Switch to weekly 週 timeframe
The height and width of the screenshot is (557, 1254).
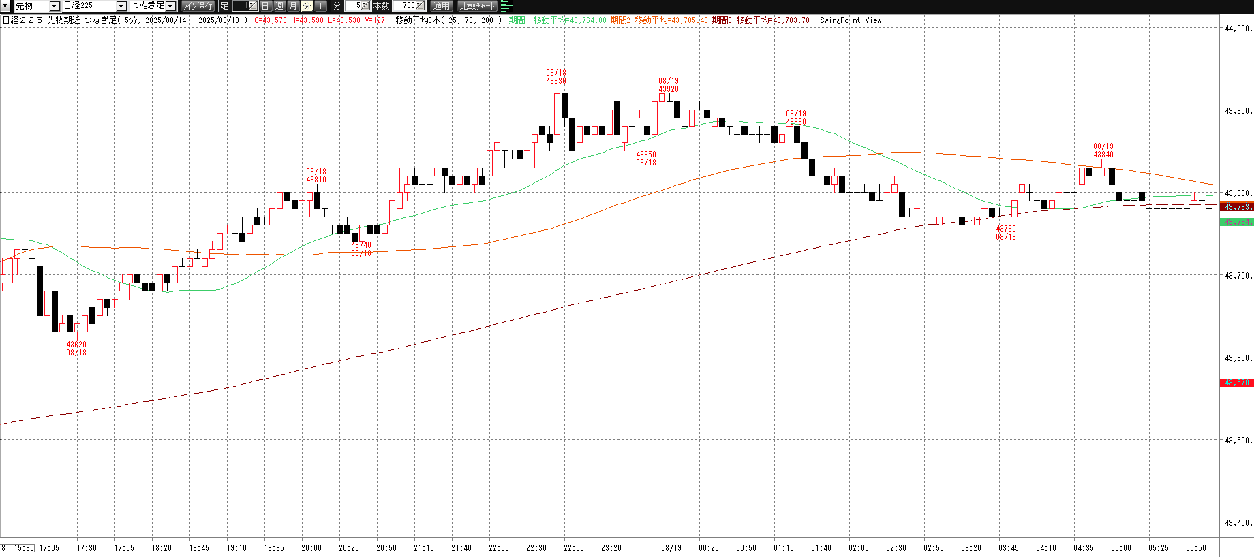tap(279, 6)
